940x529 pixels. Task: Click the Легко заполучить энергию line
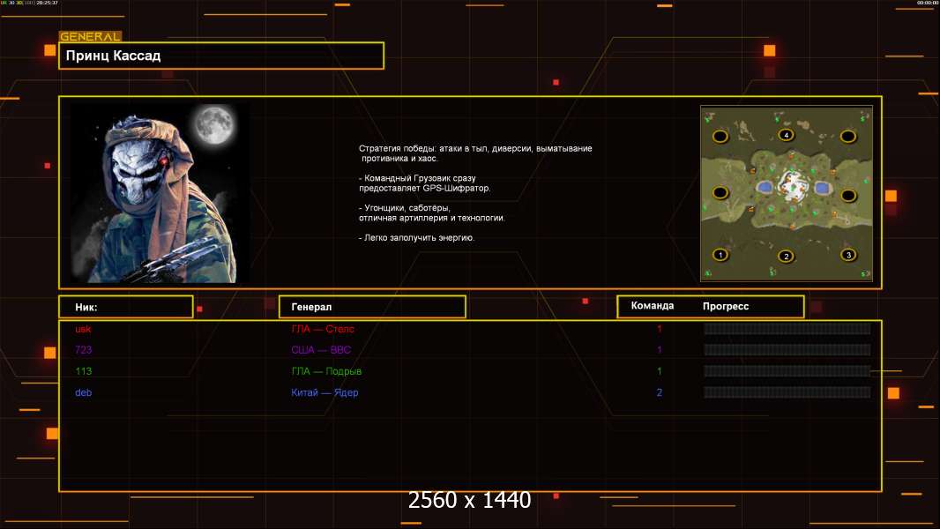[416, 238]
